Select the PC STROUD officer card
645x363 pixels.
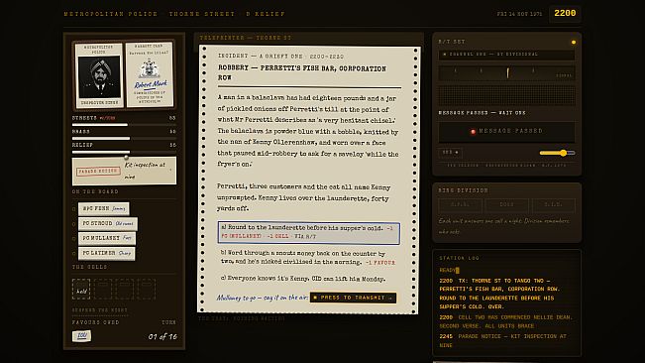108,223
